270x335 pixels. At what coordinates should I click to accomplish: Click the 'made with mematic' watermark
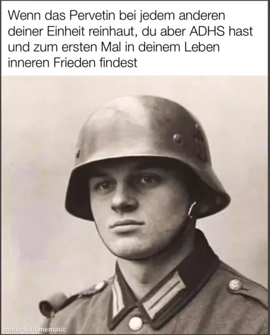35,329
